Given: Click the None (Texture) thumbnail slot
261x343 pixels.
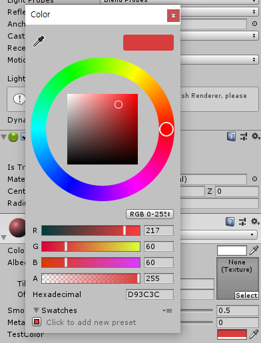Looking at the screenshot, I should click(238, 278).
